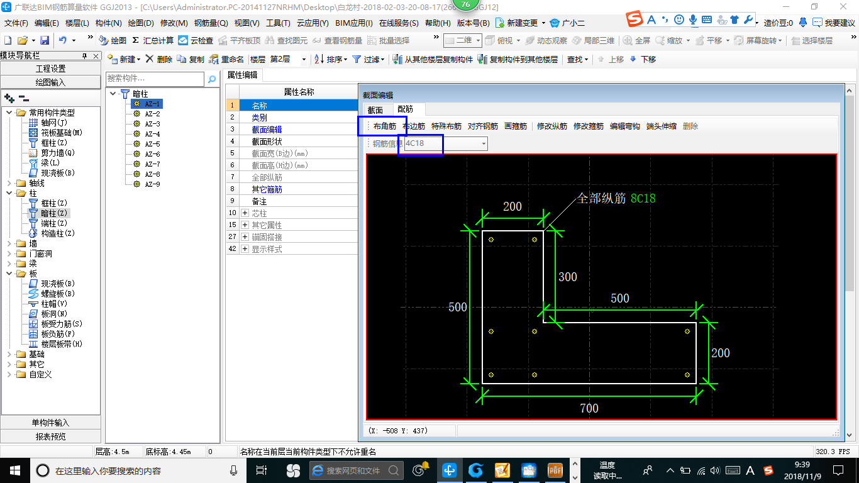Click the notification bell icon
The height and width of the screenshot is (483, 859).
pyautogui.click(x=803, y=23)
